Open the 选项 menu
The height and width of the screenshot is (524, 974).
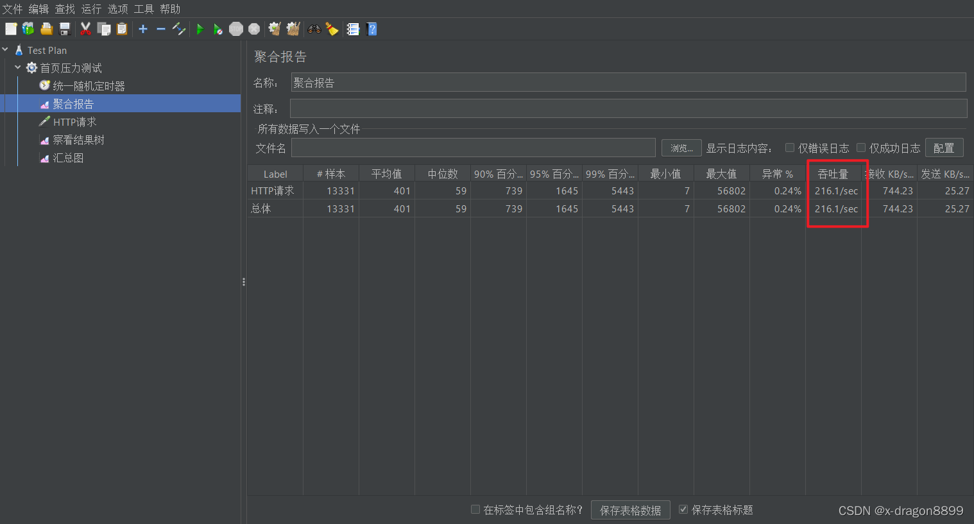[x=117, y=9]
